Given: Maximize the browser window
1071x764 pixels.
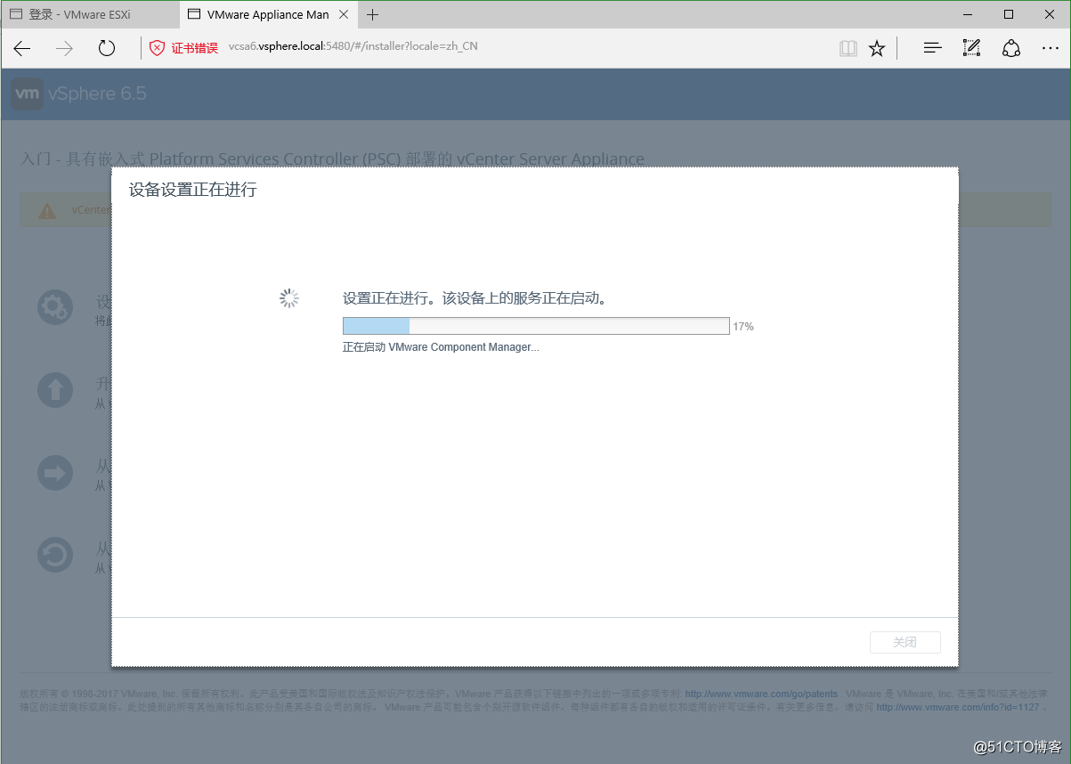Looking at the screenshot, I should (1009, 14).
